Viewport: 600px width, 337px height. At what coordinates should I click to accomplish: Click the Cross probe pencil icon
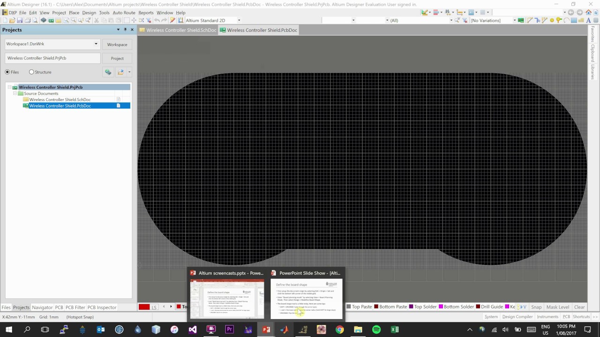coord(172,21)
